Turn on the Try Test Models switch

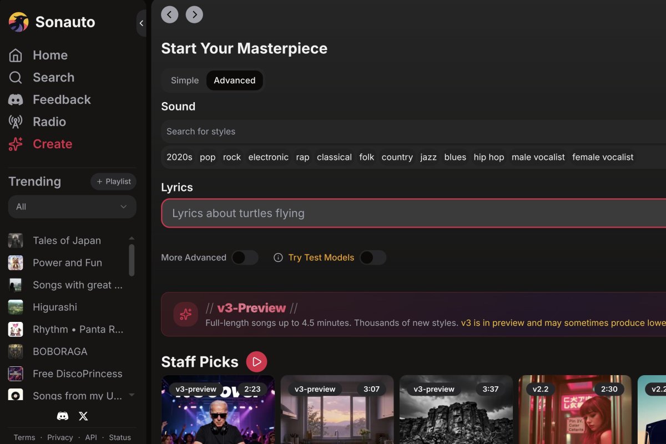(x=373, y=258)
